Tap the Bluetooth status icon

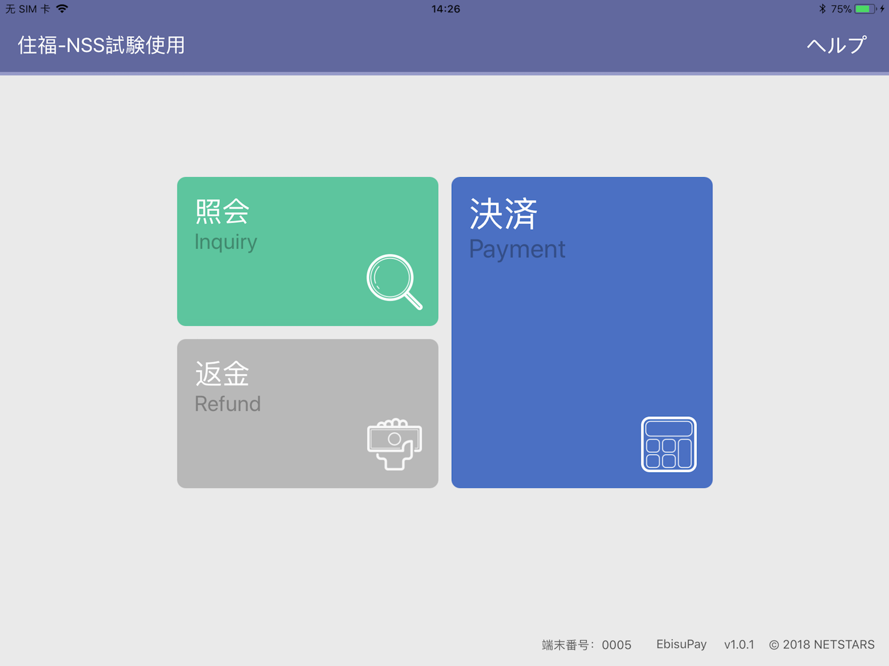tap(822, 8)
